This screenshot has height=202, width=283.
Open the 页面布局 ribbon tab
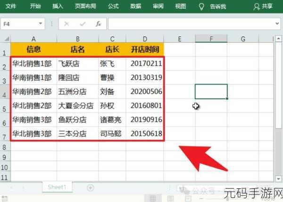(85, 6)
